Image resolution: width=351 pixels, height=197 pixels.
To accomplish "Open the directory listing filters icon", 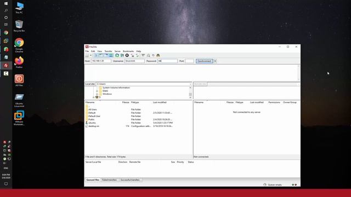I will click(143, 55).
